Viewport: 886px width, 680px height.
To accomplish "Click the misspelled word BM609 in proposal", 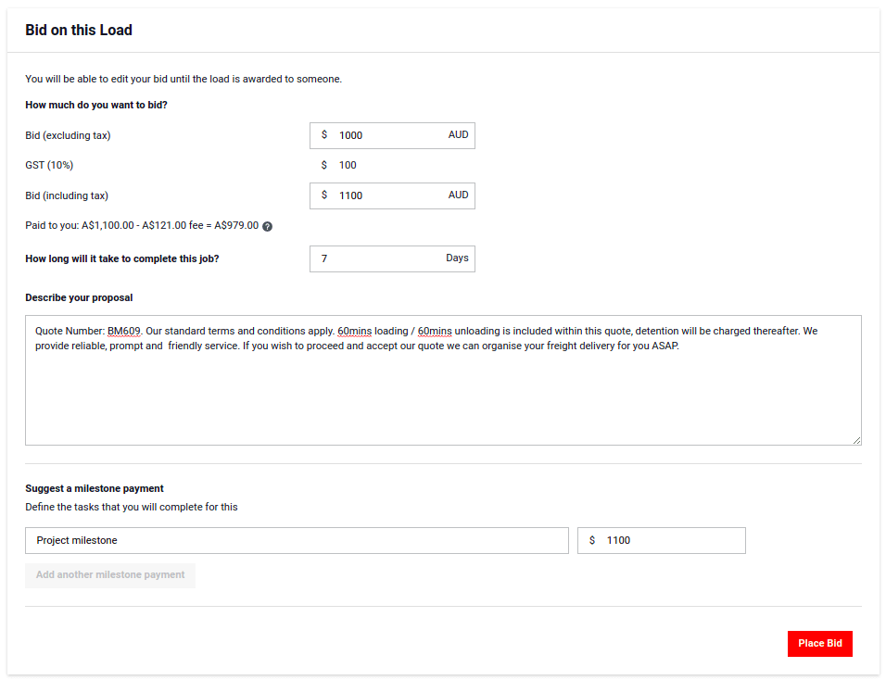I will 124,331.
